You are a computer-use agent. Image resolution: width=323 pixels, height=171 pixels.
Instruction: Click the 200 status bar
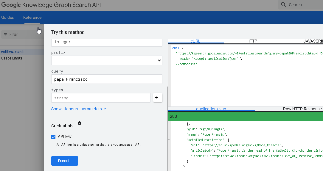(x=245, y=116)
